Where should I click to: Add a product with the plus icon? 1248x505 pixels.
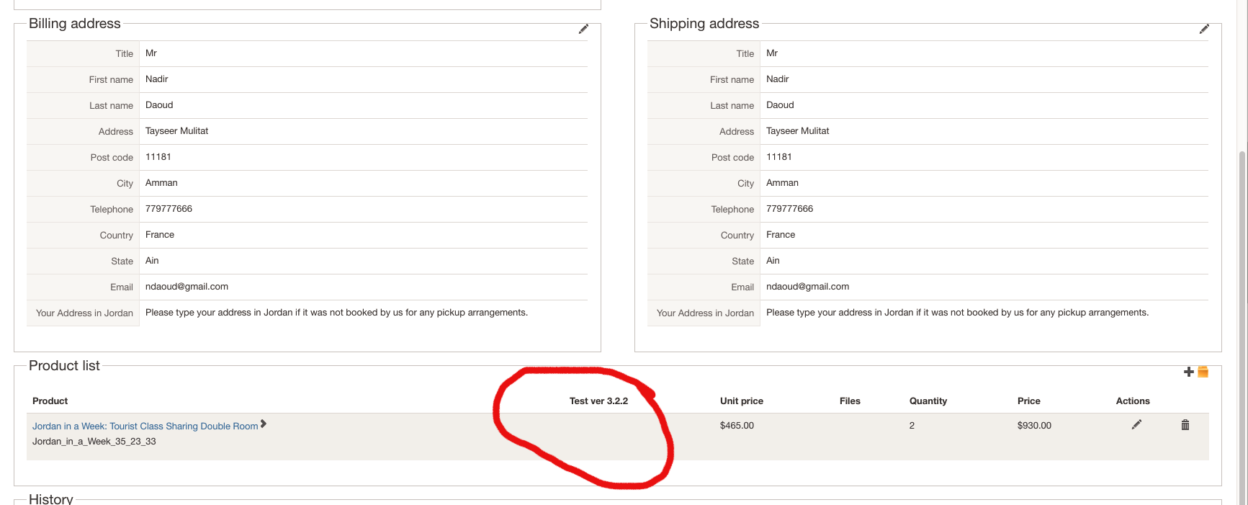coord(1188,372)
